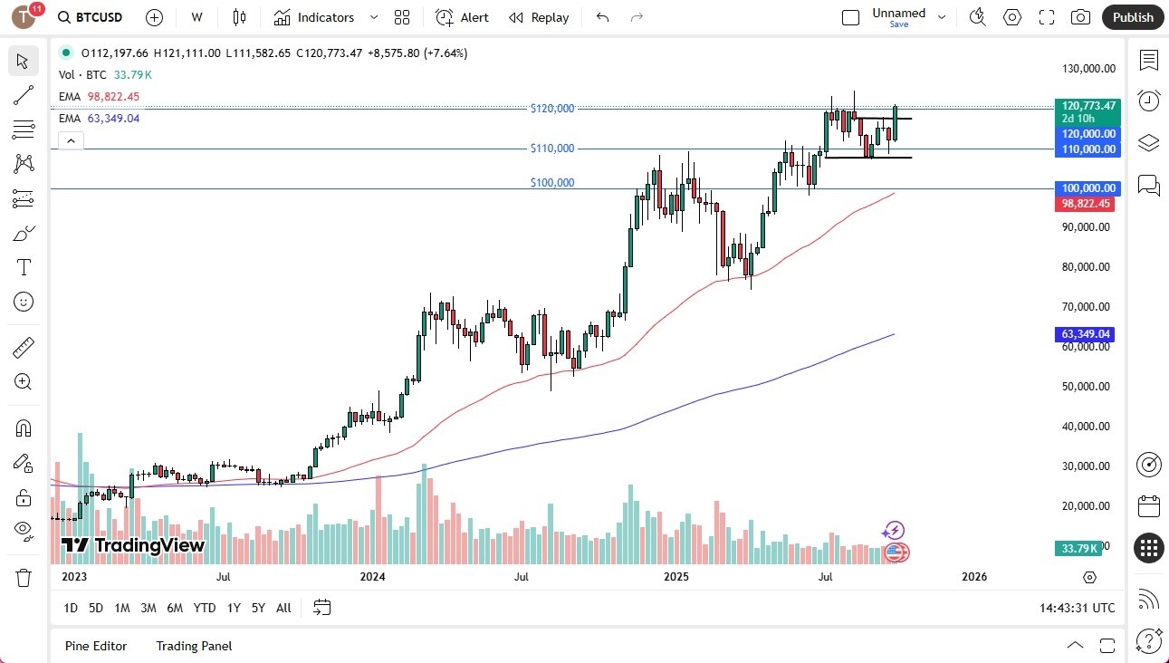The image size is (1169, 663).
Task: Click the Publish button
Action: (x=1132, y=16)
